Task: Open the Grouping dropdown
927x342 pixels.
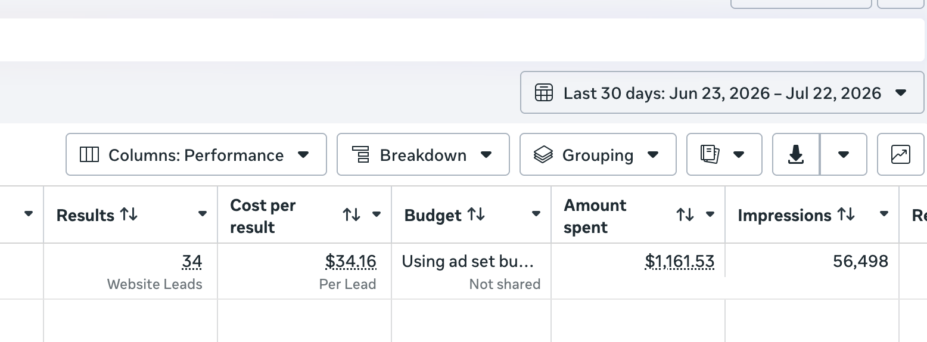Action: [x=598, y=155]
